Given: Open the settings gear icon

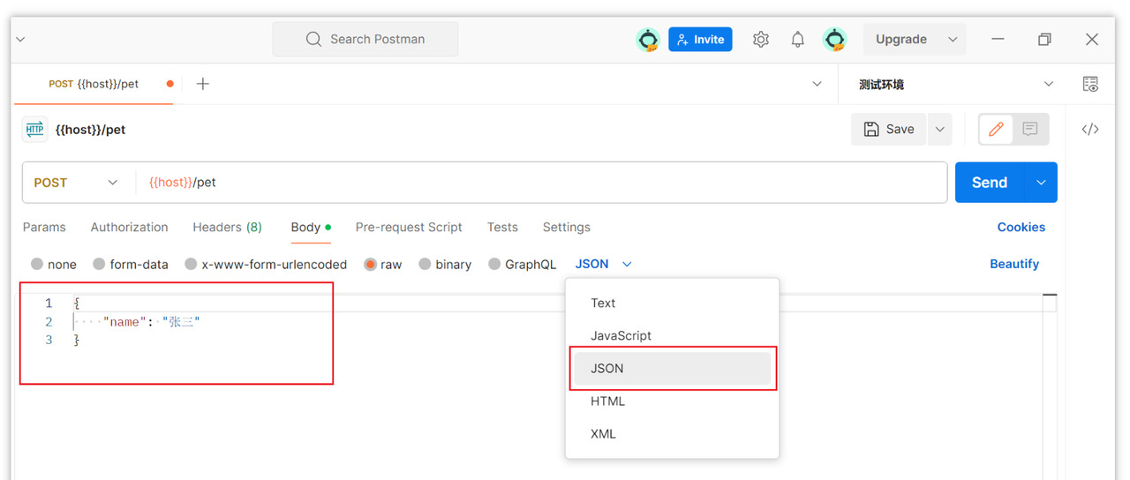Looking at the screenshot, I should coord(761,40).
